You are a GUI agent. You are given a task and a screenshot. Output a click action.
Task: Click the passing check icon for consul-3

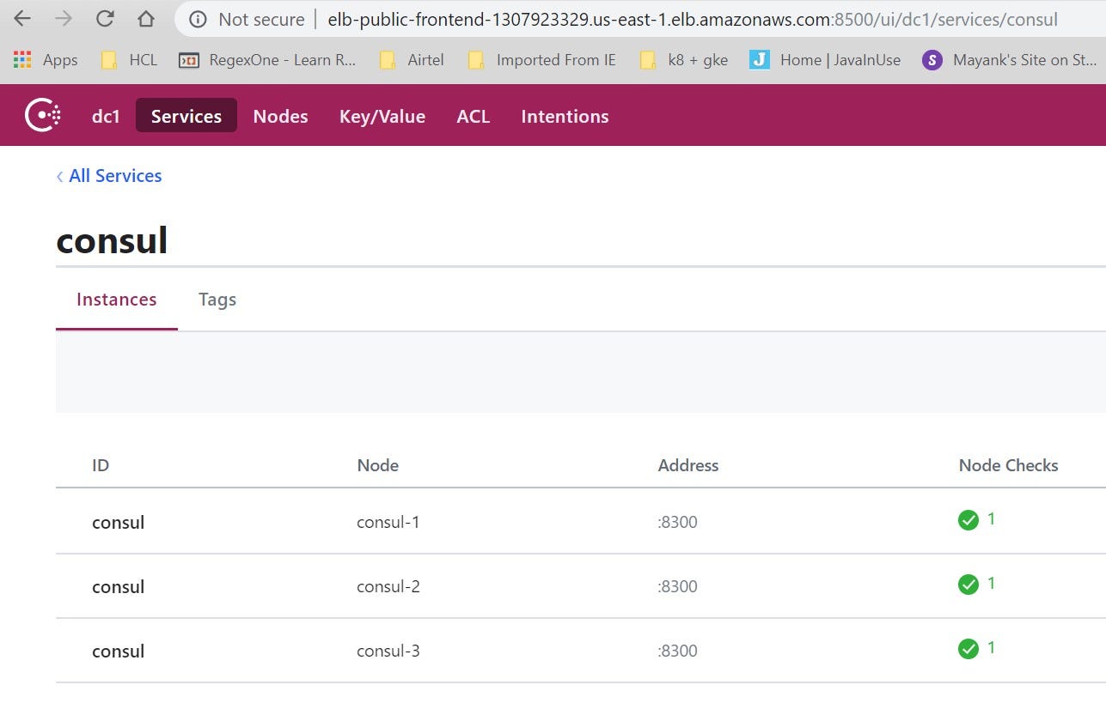click(x=969, y=649)
